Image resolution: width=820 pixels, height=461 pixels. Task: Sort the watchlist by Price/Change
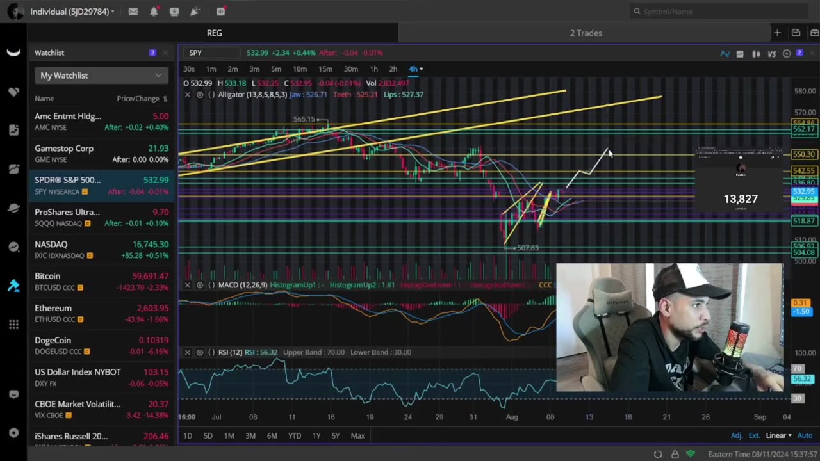coord(142,99)
